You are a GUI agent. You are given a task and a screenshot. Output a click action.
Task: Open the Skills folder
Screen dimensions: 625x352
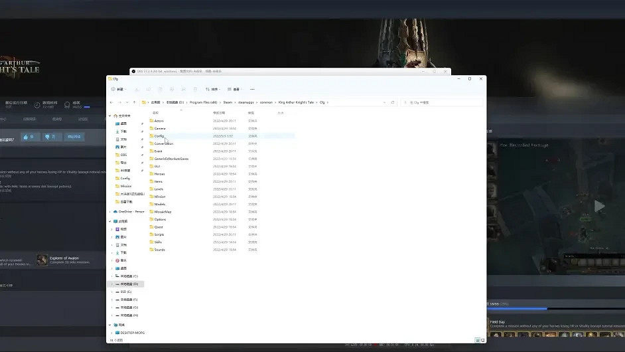158,242
